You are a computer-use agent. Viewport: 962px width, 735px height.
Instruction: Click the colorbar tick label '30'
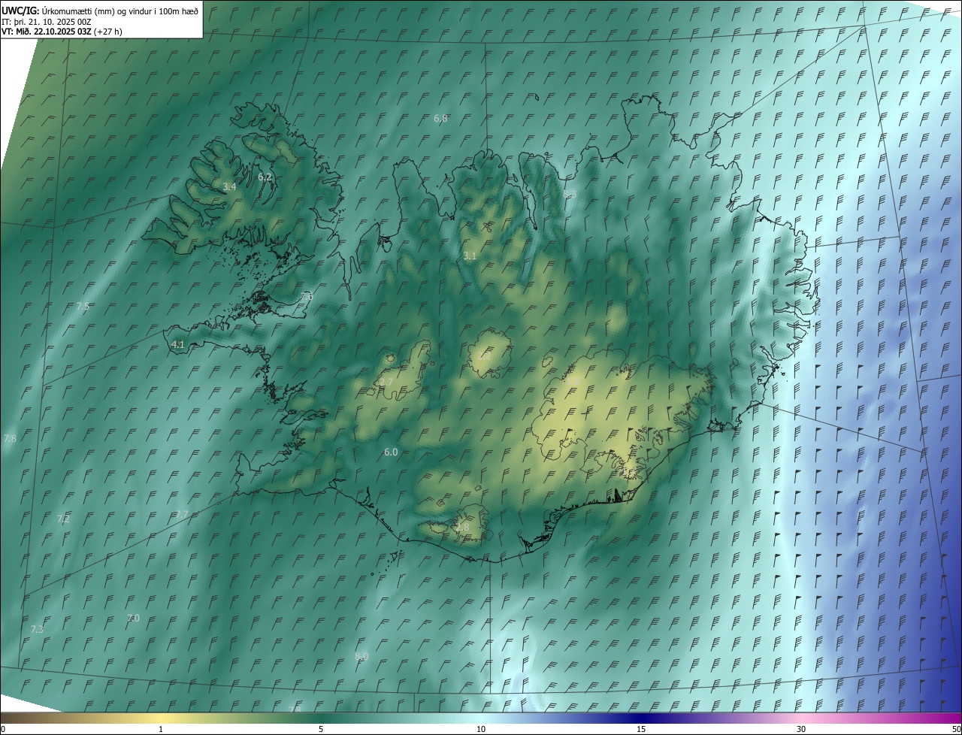point(801,730)
